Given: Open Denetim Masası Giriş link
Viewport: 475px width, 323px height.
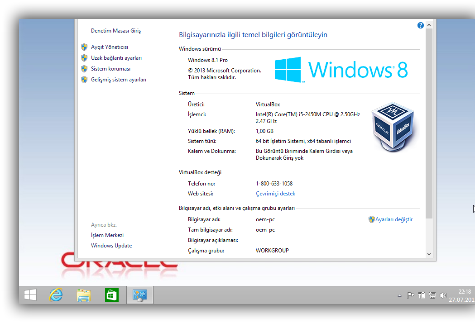Looking at the screenshot, I should pos(116,31).
